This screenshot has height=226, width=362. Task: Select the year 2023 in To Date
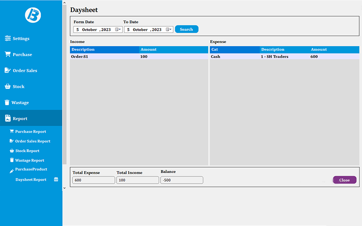click(157, 29)
